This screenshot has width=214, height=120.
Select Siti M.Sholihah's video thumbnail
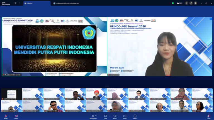118,106
